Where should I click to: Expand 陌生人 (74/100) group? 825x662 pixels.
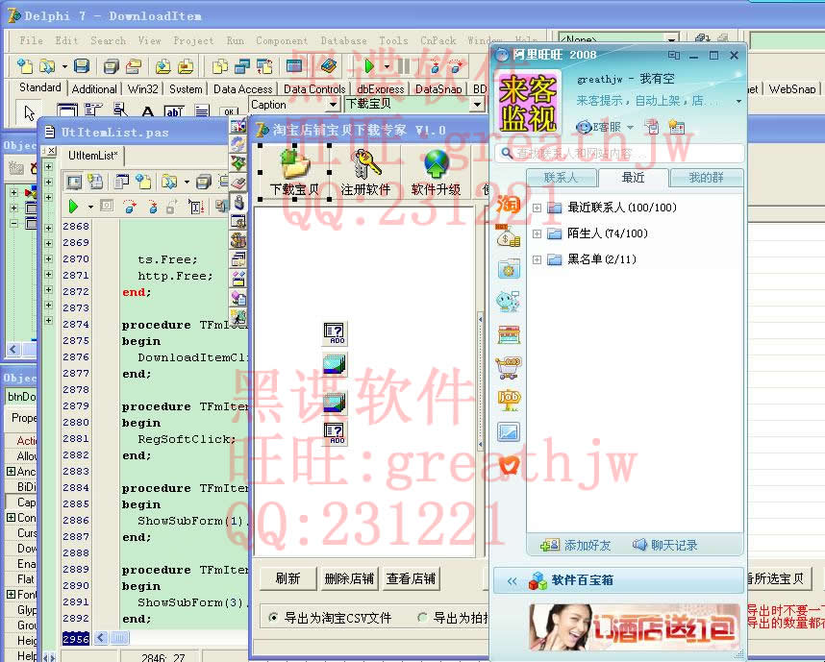[x=537, y=233]
